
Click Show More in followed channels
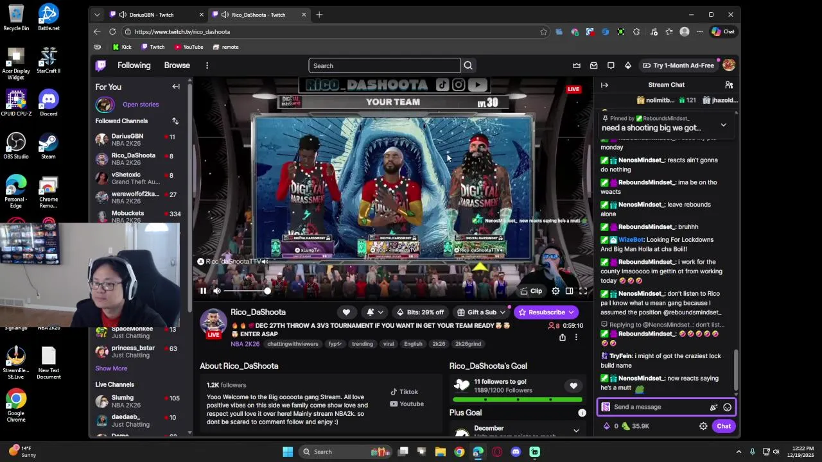[x=111, y=368]
